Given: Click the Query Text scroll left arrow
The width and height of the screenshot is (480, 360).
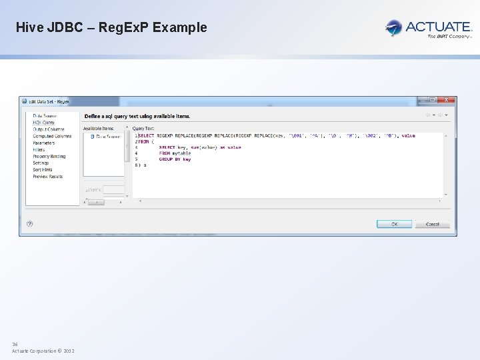Looking at the screenshot, I should coord(140,201).
